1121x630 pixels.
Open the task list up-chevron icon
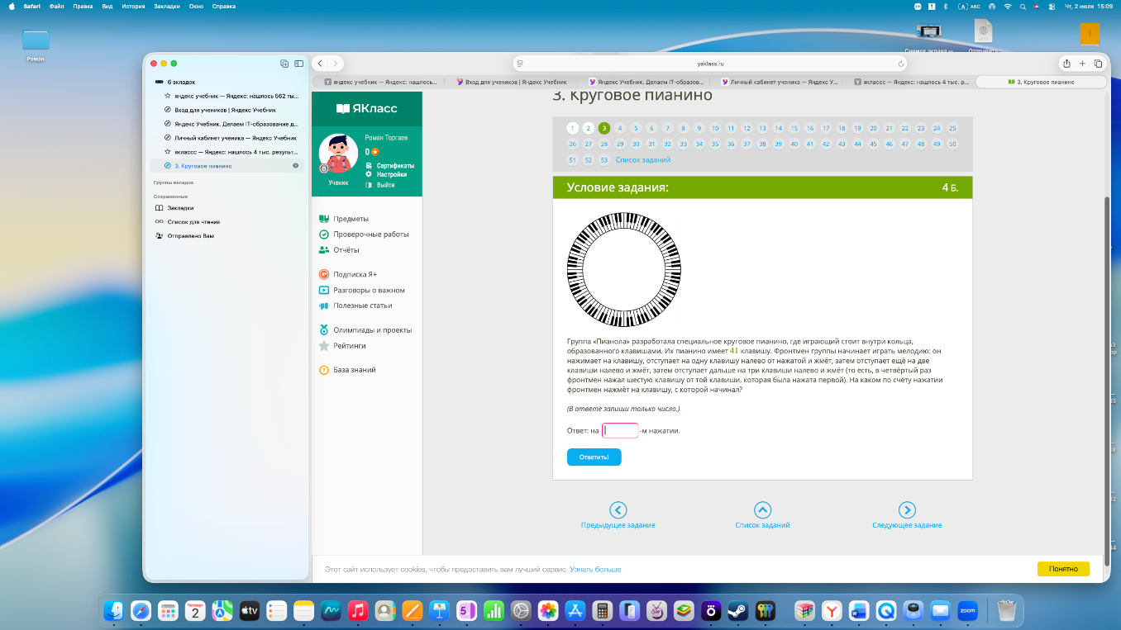coord(762,510)
